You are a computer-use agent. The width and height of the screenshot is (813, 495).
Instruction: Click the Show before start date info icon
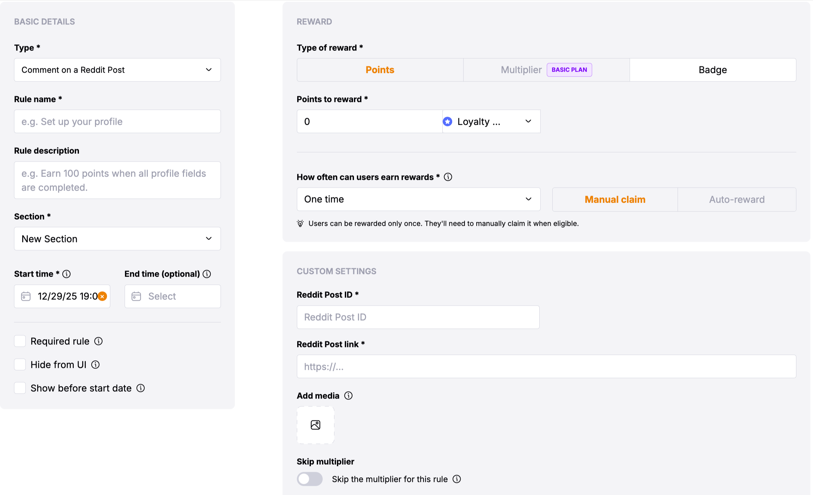pyautogui.click(x=141, y=388)
